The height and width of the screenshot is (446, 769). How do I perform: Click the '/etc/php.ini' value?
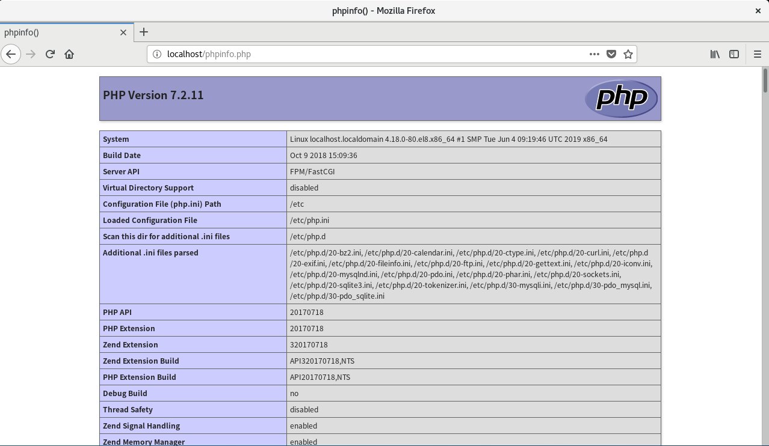(310, 220)
